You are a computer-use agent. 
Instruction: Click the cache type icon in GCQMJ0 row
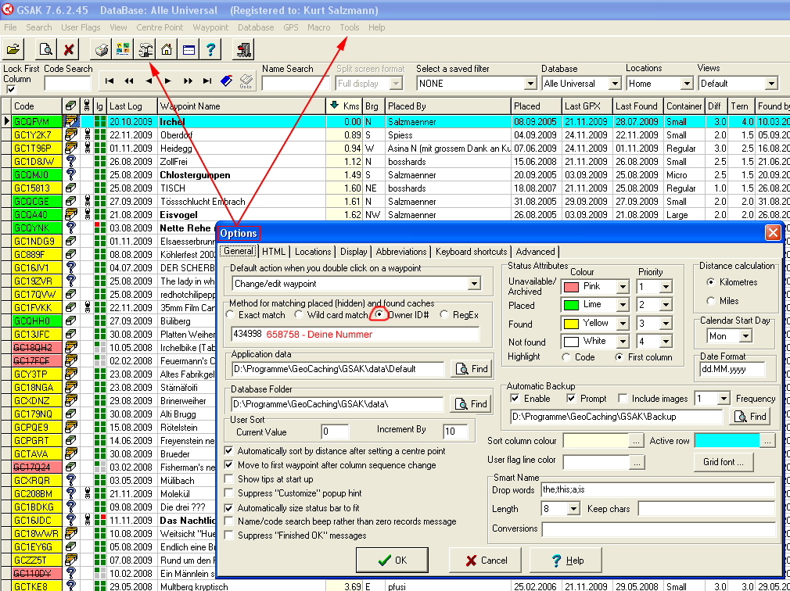[70, 174]
